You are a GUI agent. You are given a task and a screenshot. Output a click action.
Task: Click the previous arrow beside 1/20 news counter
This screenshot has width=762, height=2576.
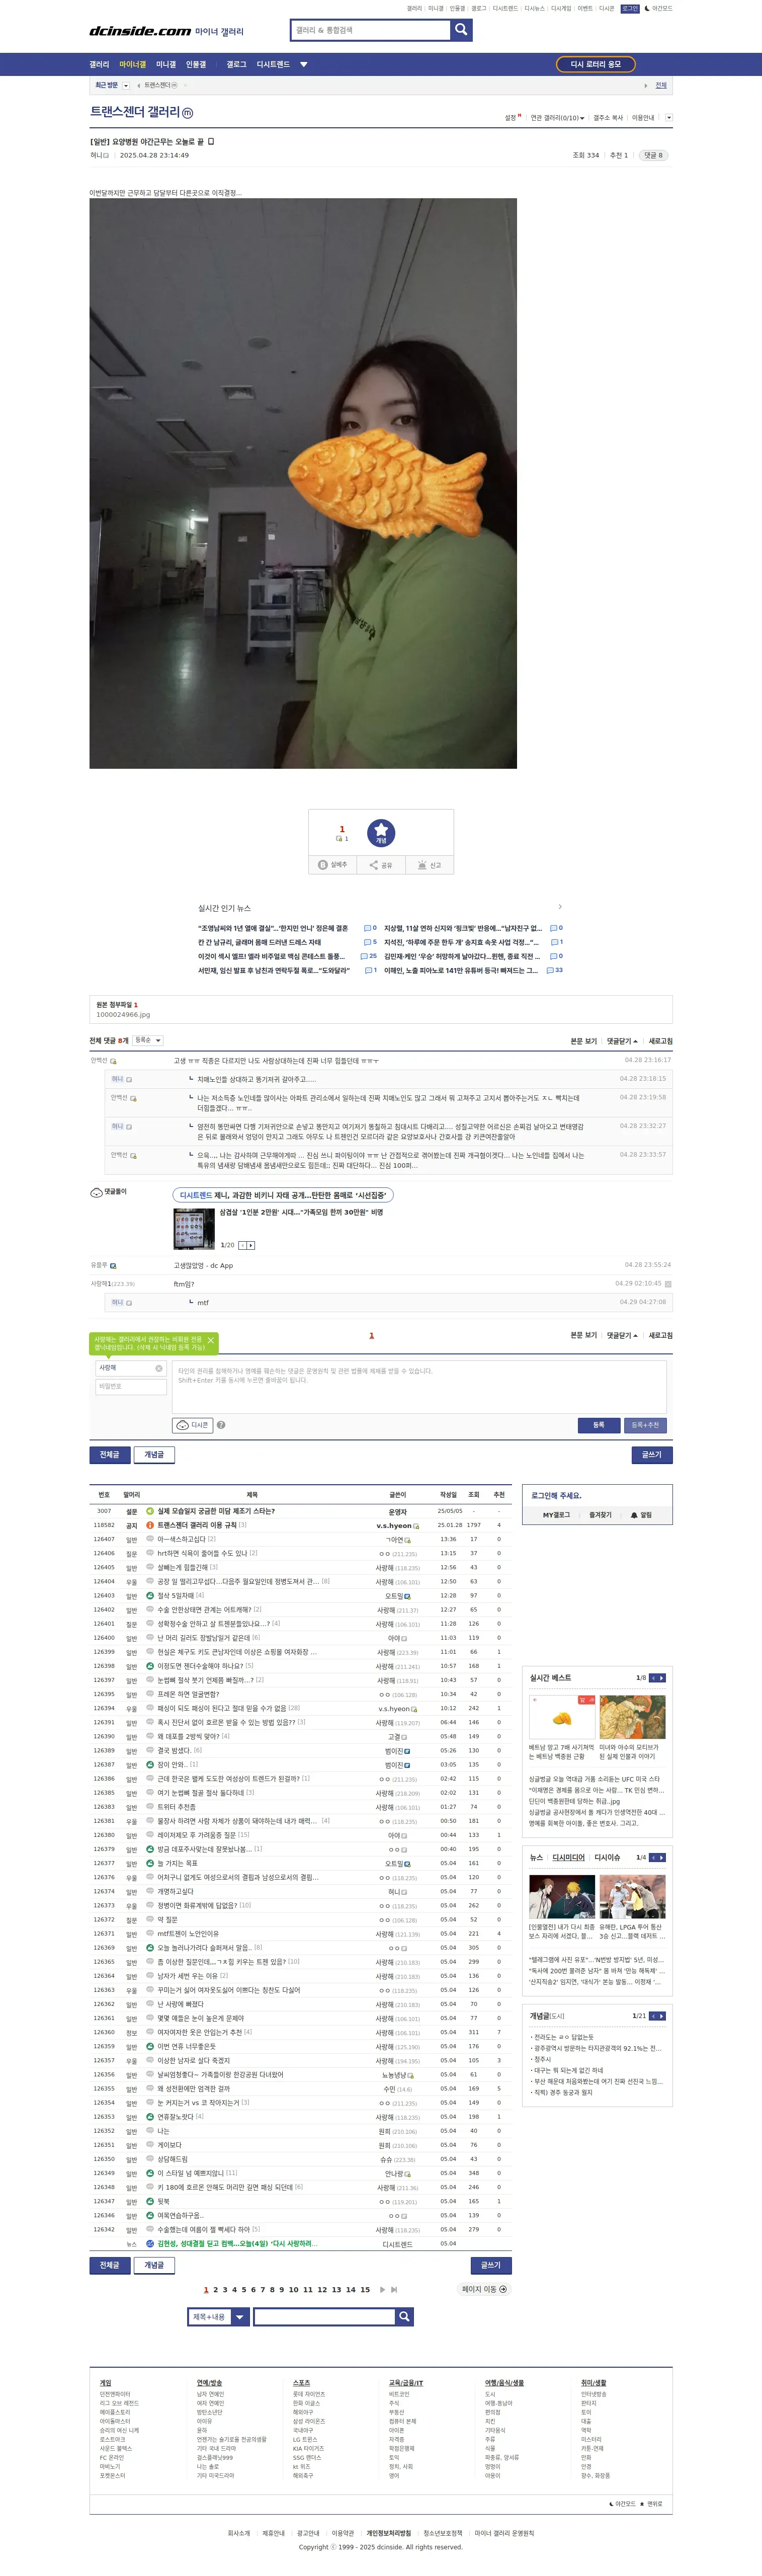(242, 1245)
